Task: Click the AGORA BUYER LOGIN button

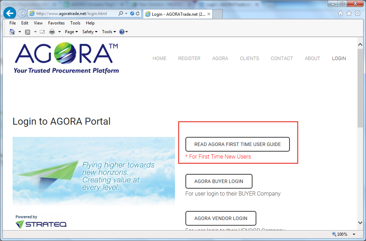Action: tap(219, 181)
